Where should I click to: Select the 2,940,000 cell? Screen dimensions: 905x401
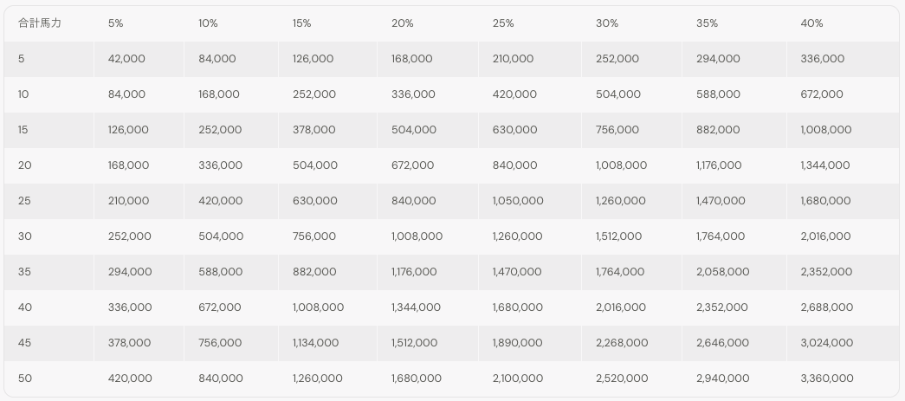coord(722,378)
